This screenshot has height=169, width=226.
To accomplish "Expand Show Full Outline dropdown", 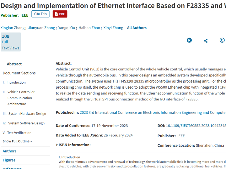I will (x=18, y=141).
